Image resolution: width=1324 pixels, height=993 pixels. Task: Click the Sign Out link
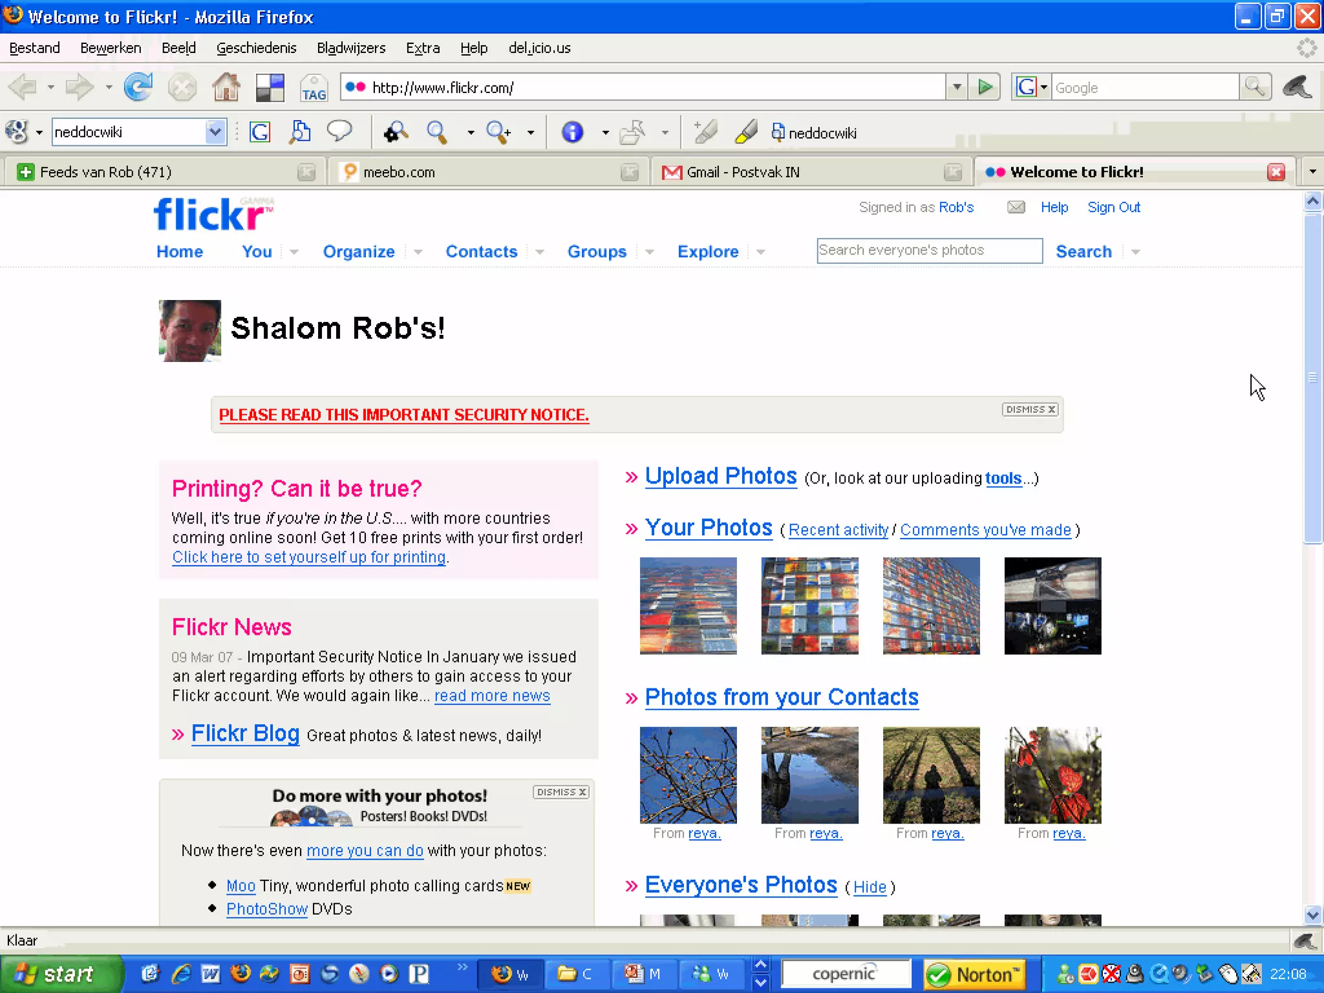tap(1113, 208)
